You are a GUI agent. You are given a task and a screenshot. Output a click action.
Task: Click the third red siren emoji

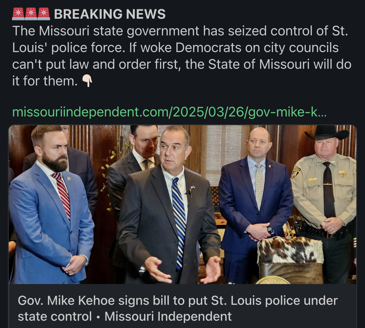coord(44,14)
